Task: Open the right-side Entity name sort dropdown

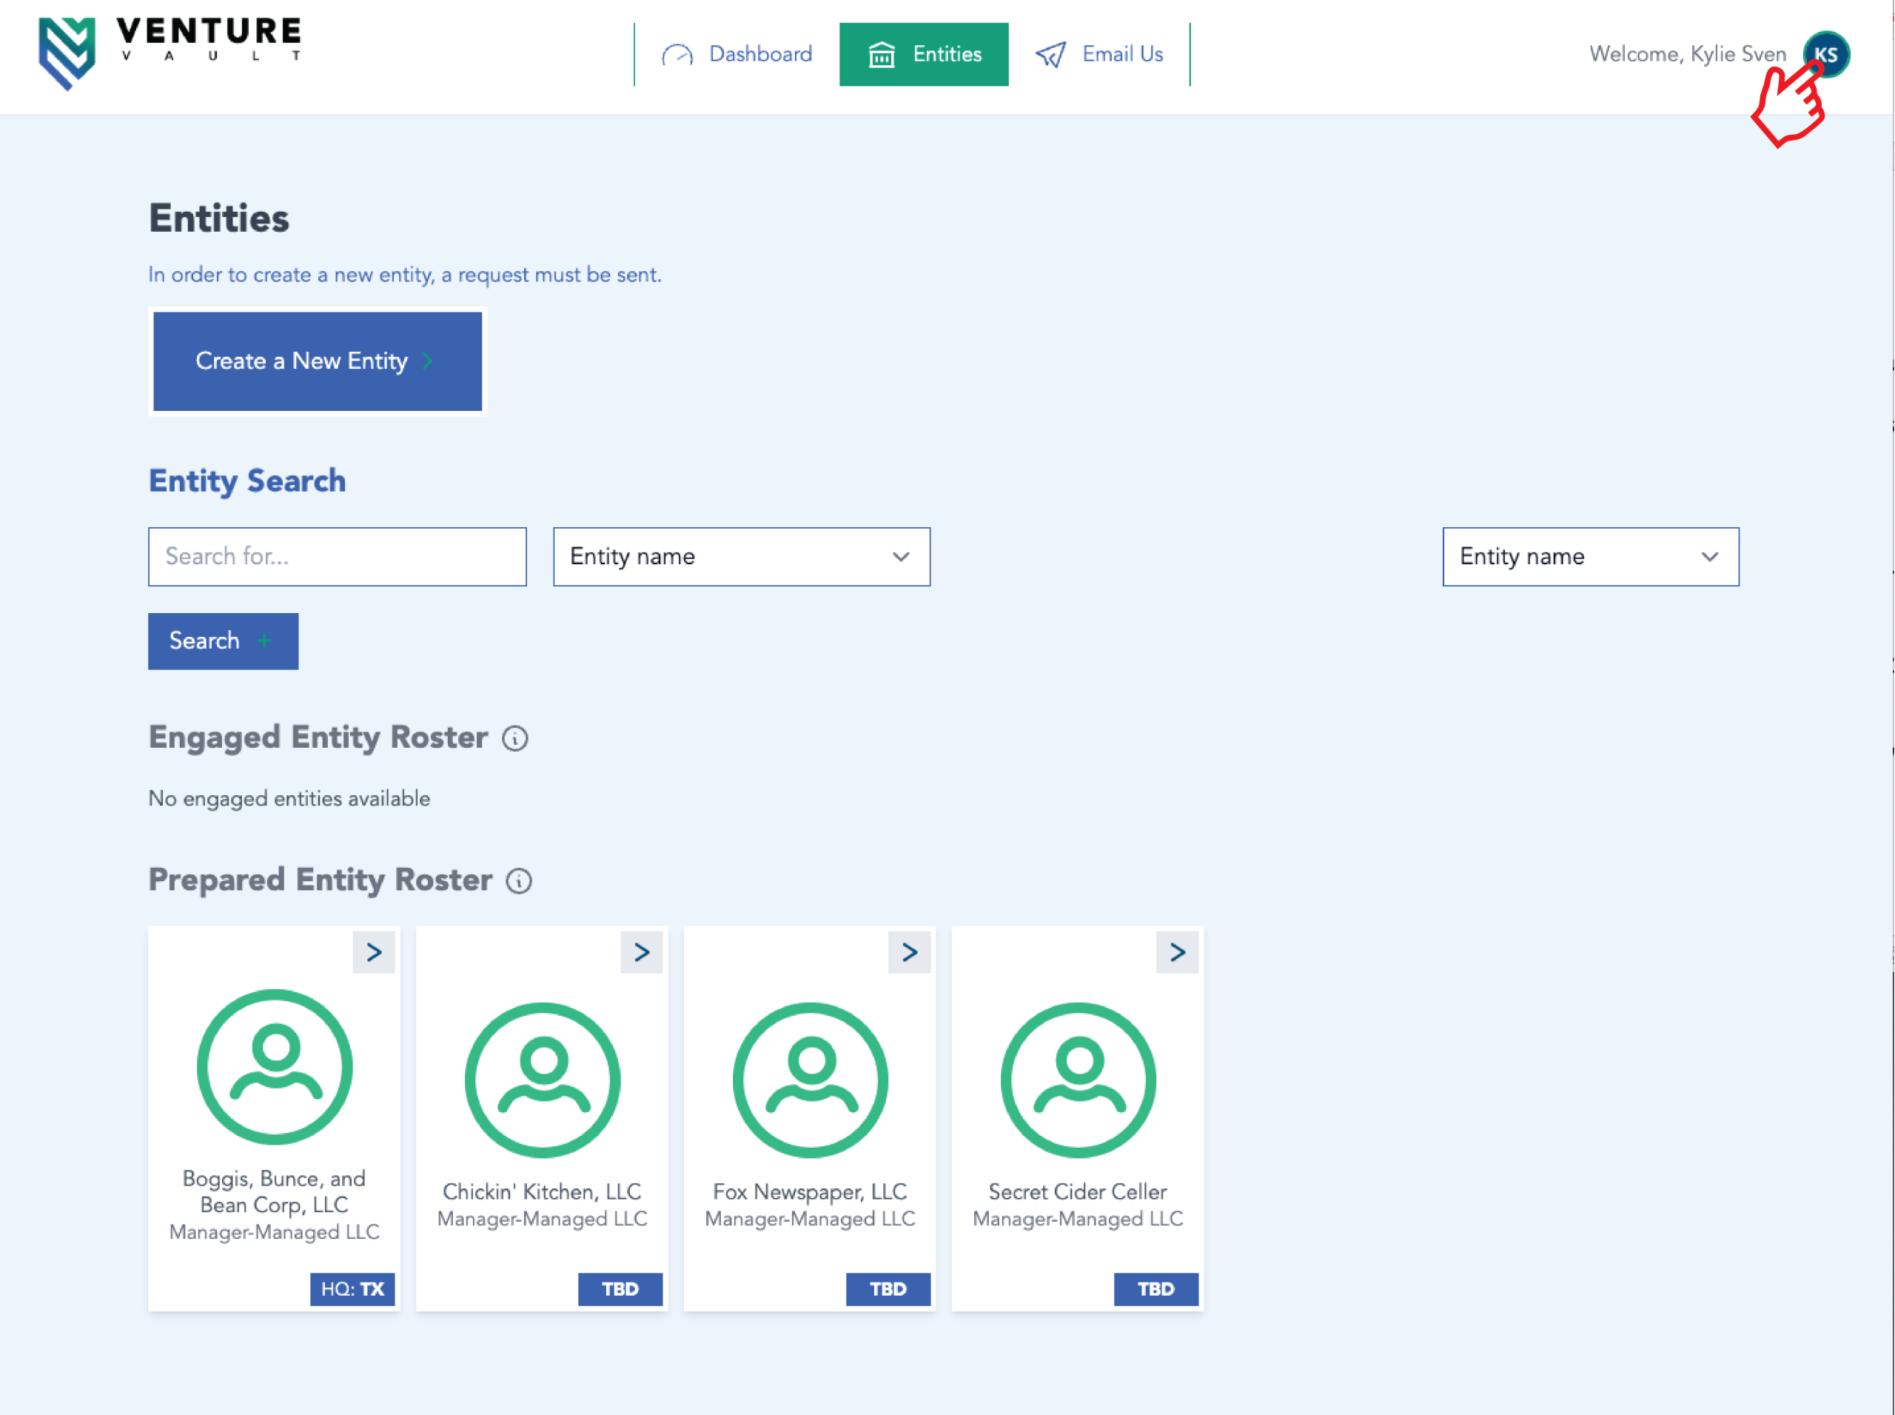Action: pyautogui.click(x=1590, y=557)
